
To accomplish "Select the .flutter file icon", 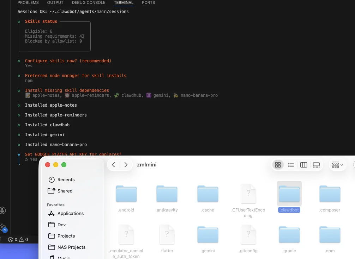I will 167,234.
